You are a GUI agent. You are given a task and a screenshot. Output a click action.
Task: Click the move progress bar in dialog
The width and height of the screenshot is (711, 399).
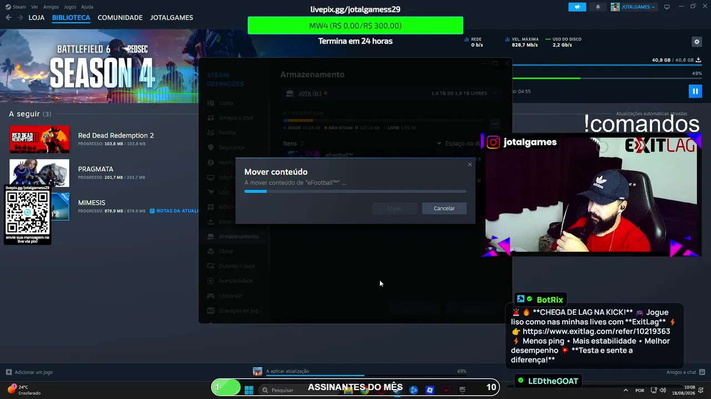tap(355, 191)
